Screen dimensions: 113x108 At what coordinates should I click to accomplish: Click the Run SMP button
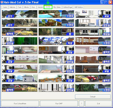point(59,103)
